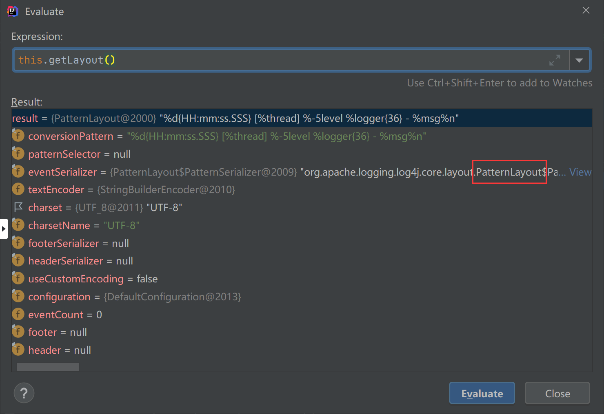Click the charsetName field icon
The image size is (604, 414).
(x=18, y=225)
